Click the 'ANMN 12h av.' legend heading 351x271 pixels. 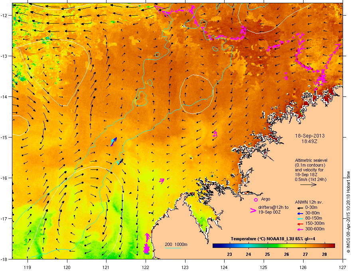coord(309,202)
